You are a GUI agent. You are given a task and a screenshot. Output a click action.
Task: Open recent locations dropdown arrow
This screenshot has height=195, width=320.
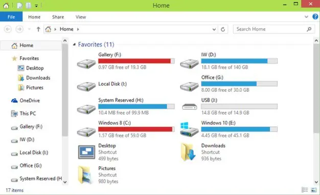[29, 29]
